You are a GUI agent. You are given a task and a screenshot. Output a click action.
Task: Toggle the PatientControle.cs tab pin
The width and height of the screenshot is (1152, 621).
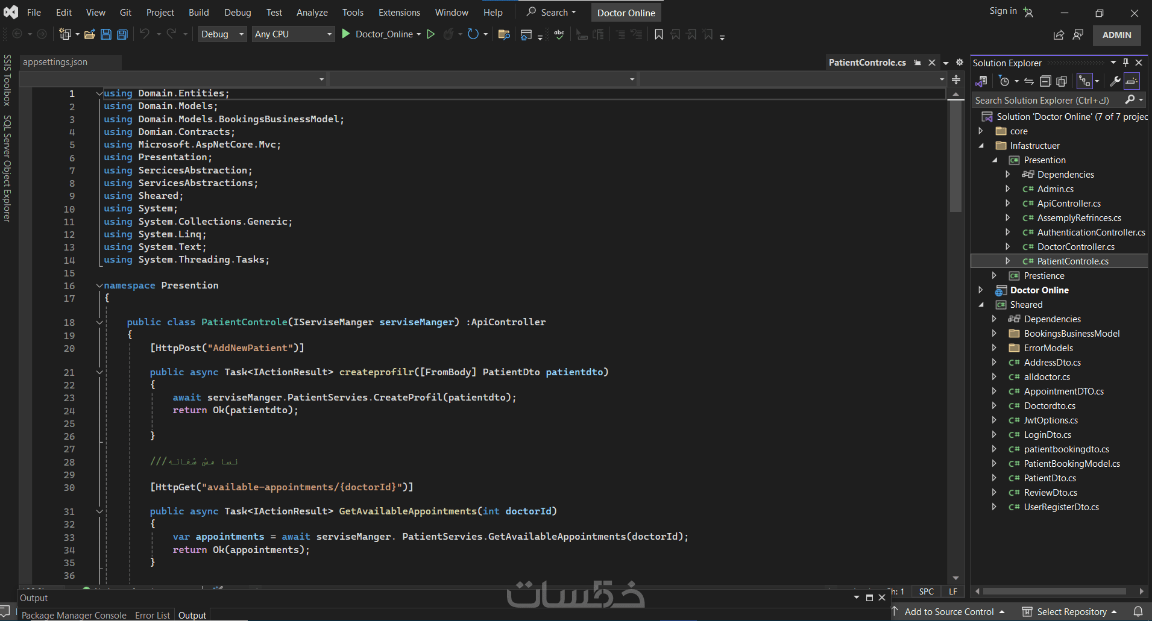(x=918, y=63)
